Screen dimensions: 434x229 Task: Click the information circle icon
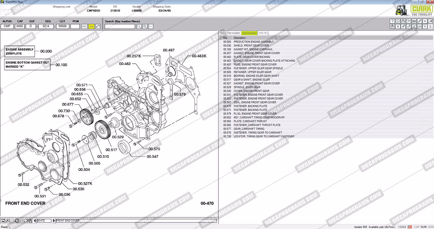click(398, 21)
